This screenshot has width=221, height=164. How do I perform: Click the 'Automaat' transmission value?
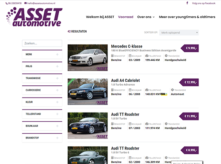point(178,94)
